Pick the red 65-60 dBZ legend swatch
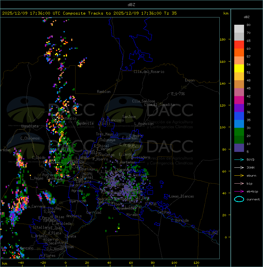Image resolution: width=263 pixels, height=267 pixels. coord(239,45)
